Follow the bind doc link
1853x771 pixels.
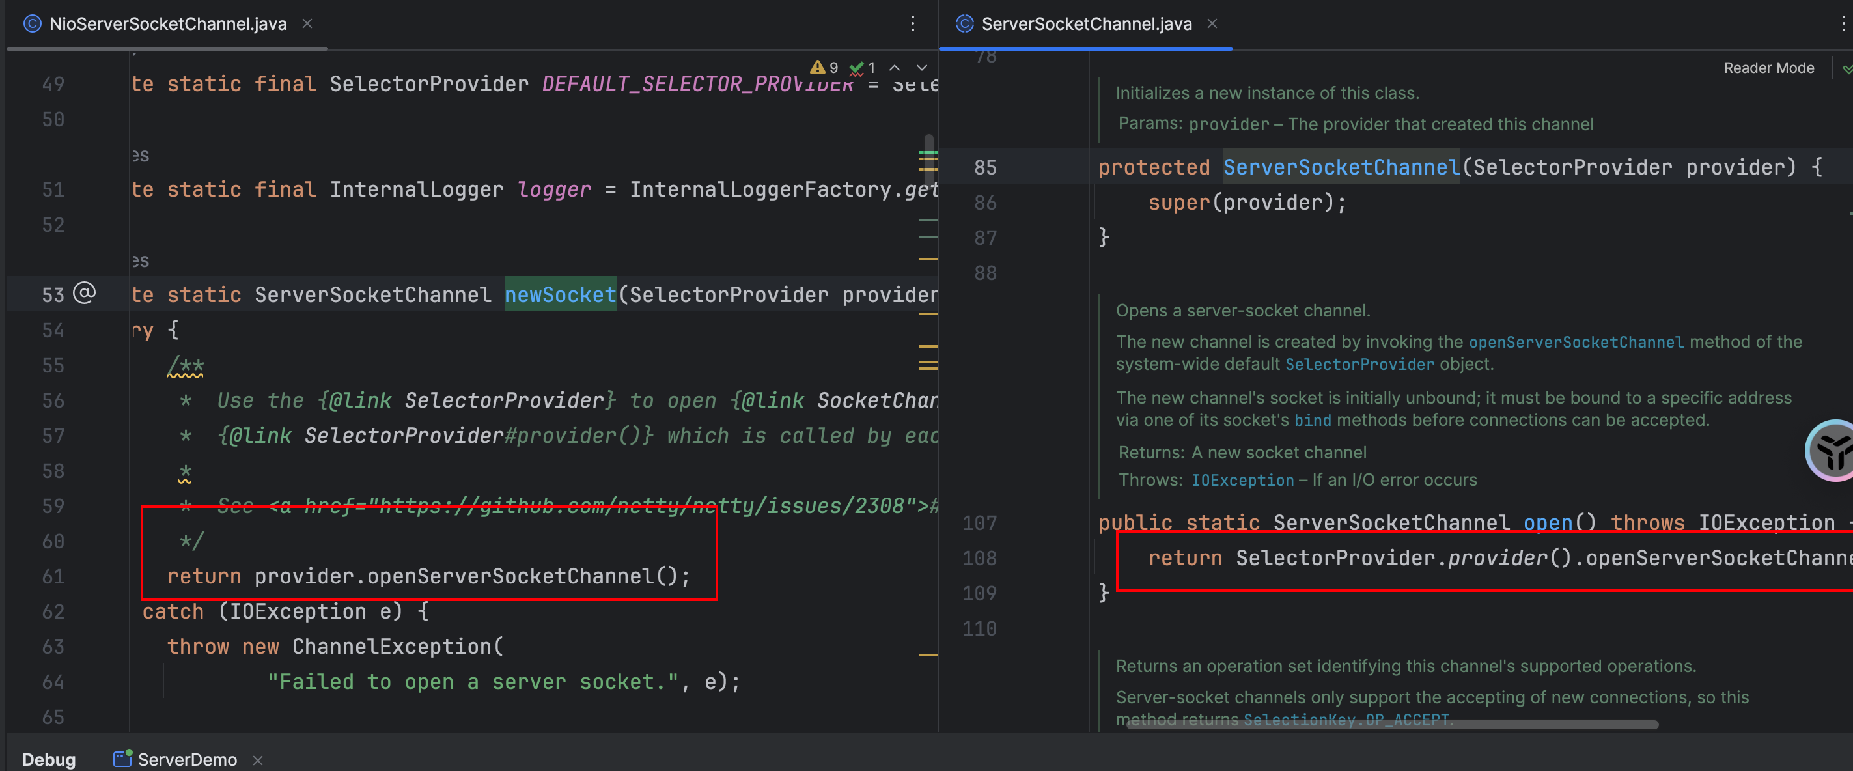(1312, 421)
